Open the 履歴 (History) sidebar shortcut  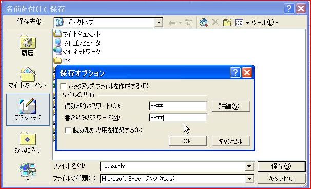point(28,46)
